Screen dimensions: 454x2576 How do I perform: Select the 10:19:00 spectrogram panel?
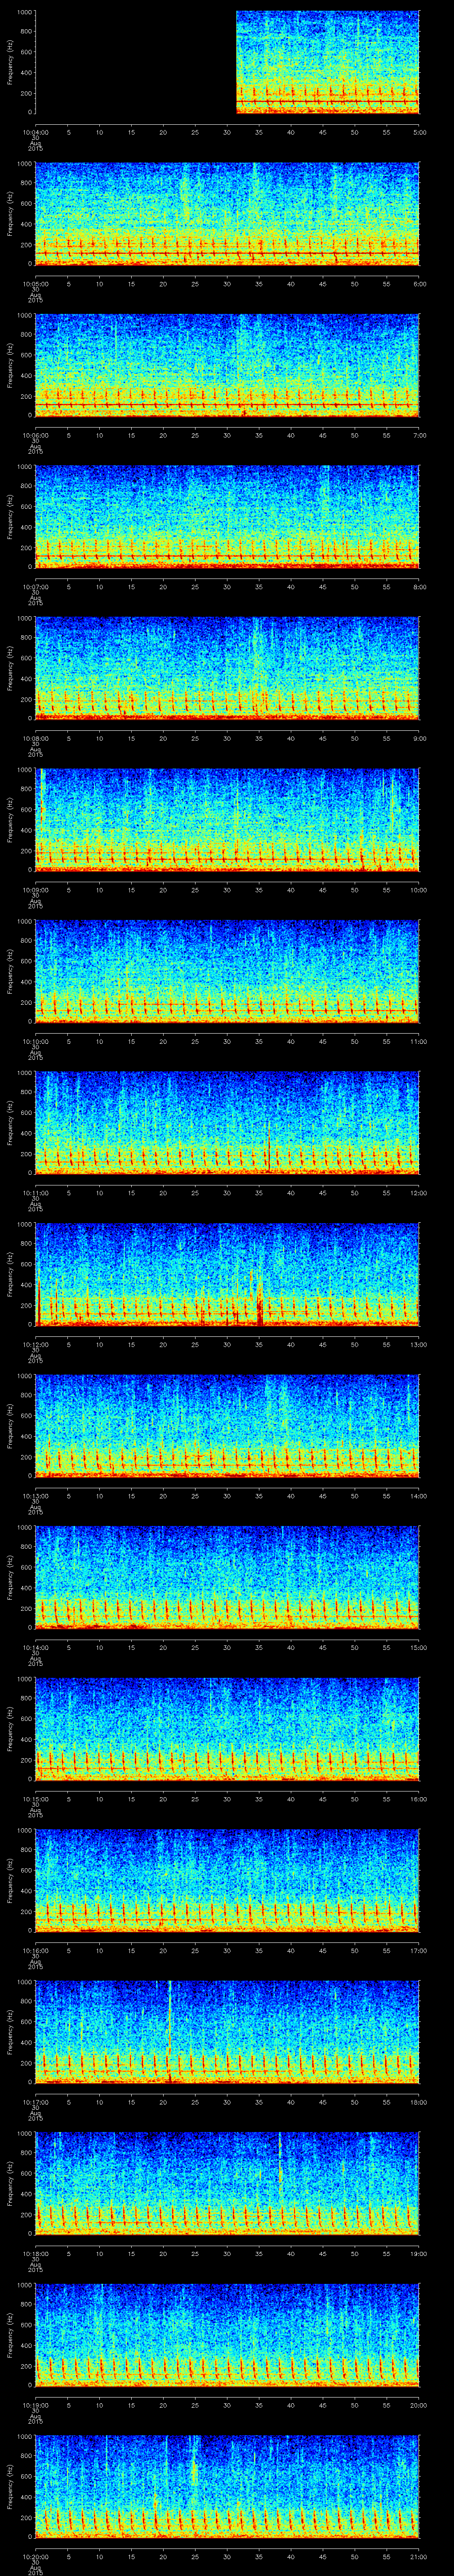pyautogui.click(x=227, y=2333)
